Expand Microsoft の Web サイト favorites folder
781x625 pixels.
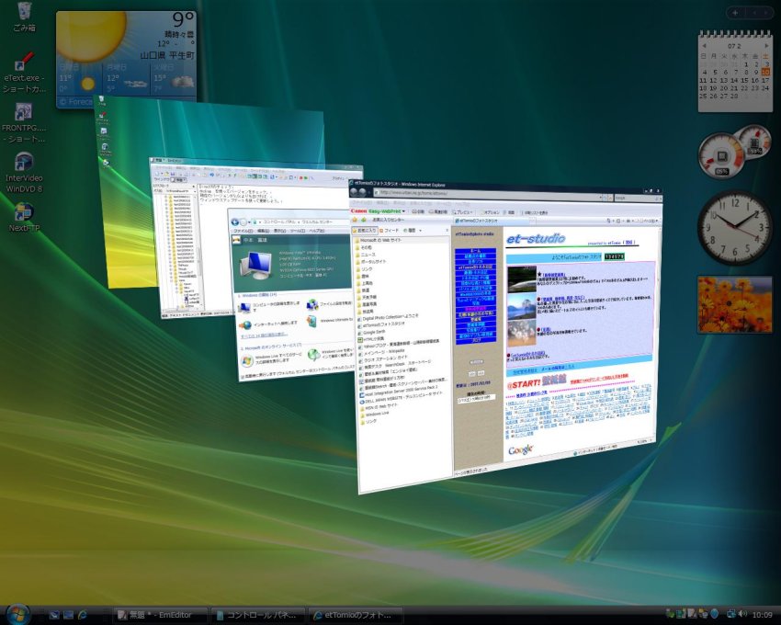tap(378, 240)
